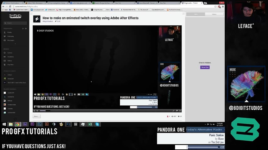This screenshot has width=268, height=150.
Task: Click the settings wrench icon beside the username
Action: pos(23,28)
